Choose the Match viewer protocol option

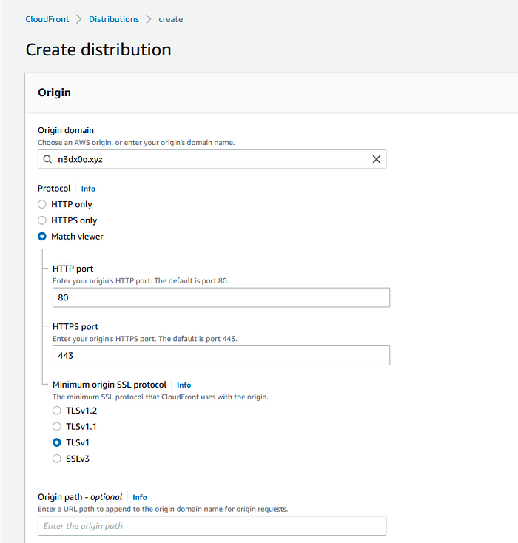point(43,237)
